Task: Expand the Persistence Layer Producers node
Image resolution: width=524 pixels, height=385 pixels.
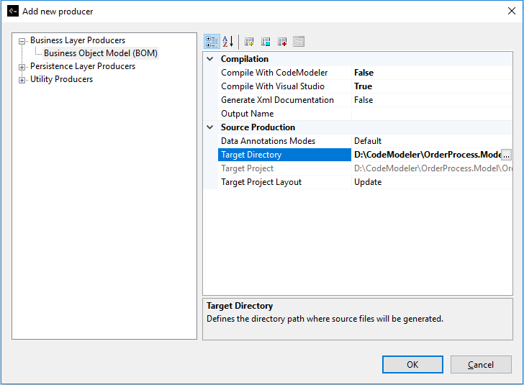Action: pos(22,67)
